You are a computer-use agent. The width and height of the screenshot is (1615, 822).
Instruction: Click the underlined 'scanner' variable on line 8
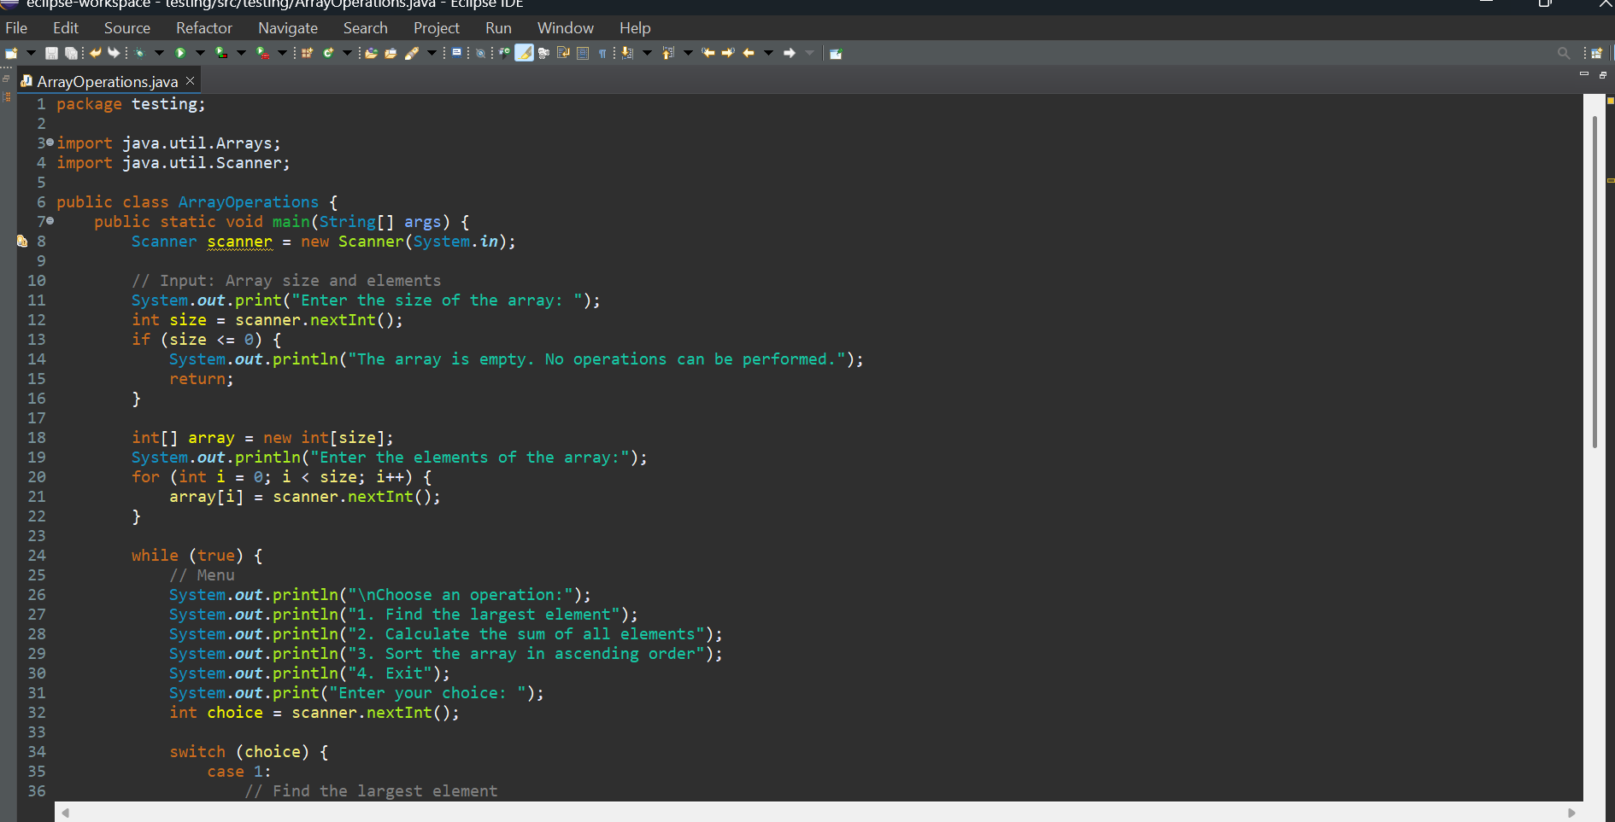[x=239, y=242]
